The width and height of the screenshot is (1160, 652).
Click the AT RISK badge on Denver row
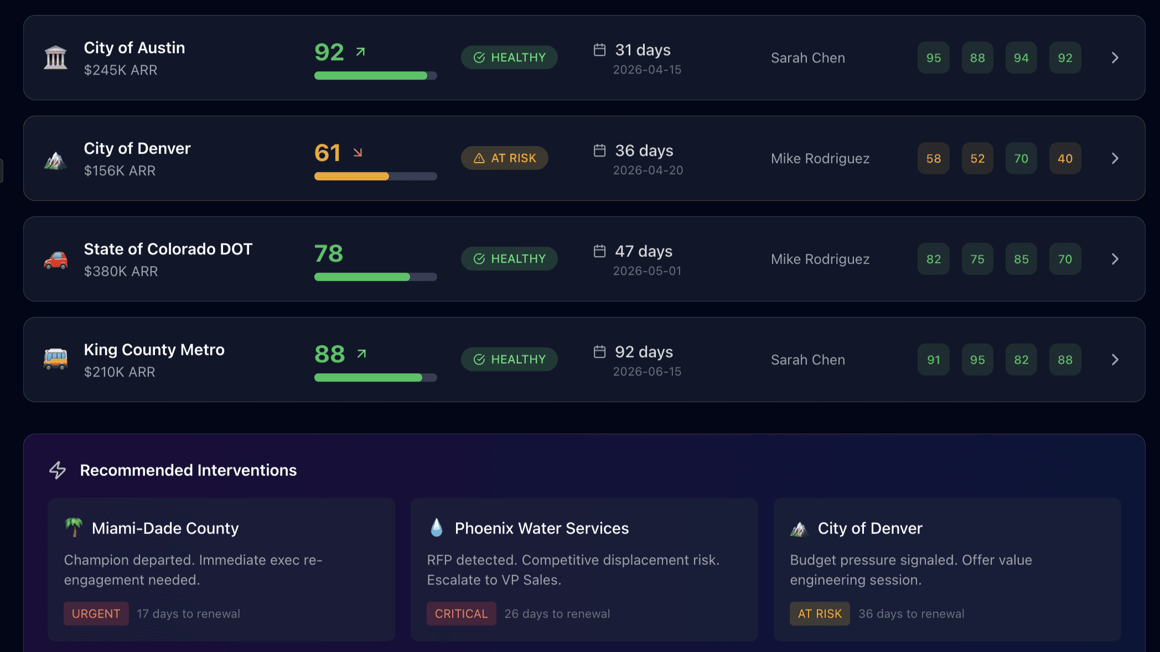[505, 158]
